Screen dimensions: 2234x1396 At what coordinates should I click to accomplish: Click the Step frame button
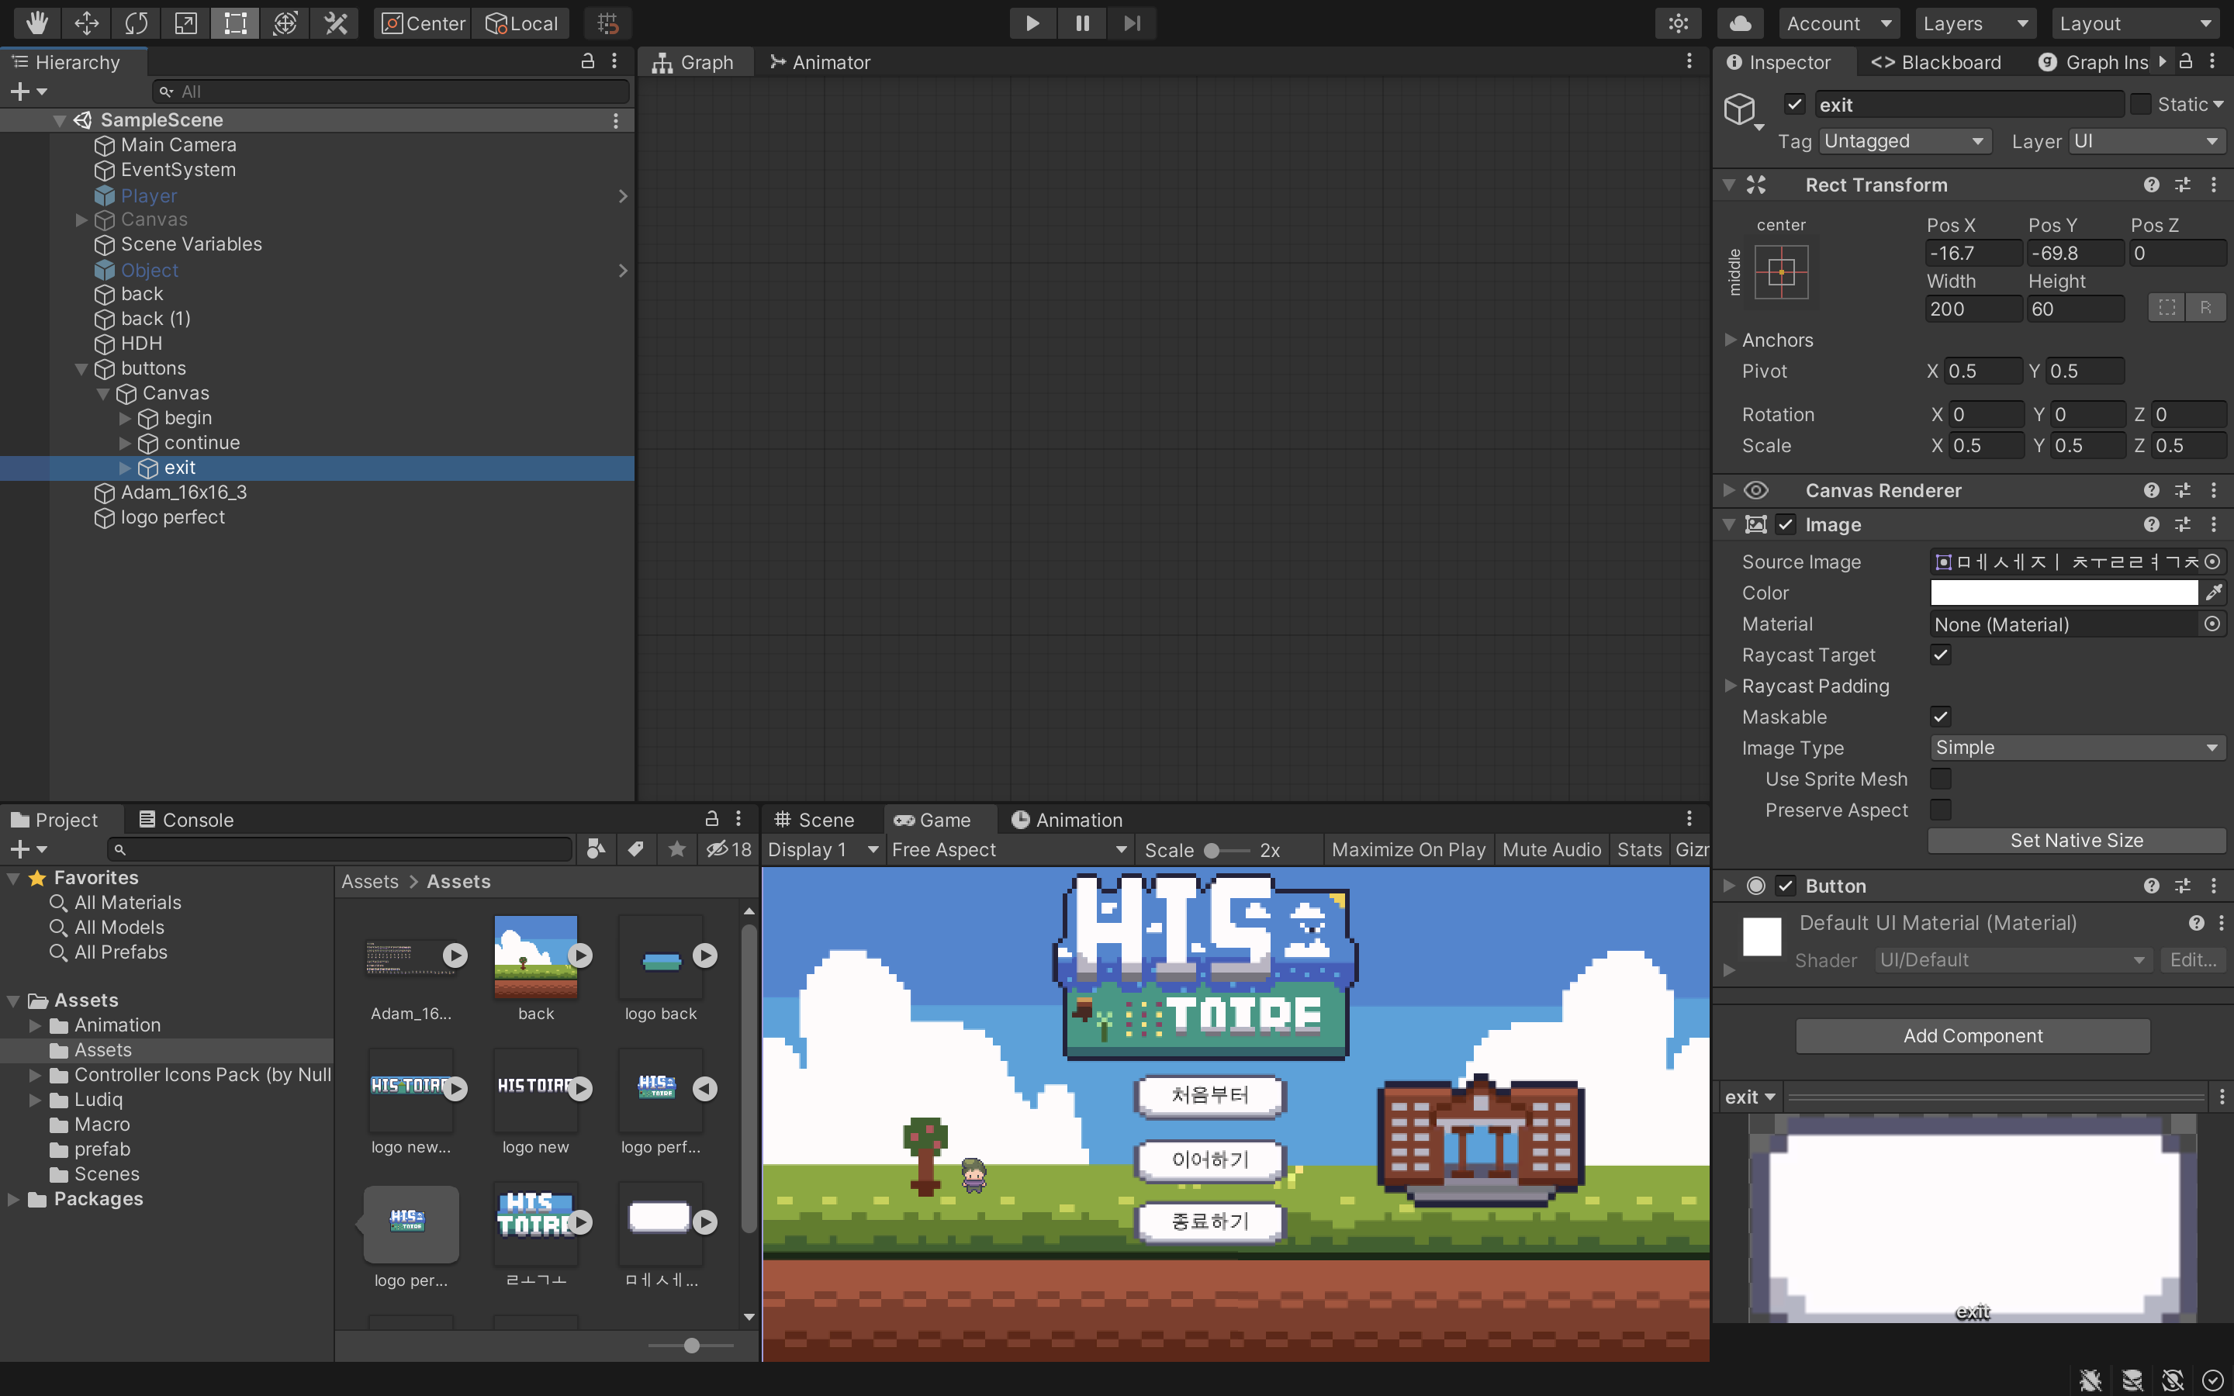(x=1132, y=23)
